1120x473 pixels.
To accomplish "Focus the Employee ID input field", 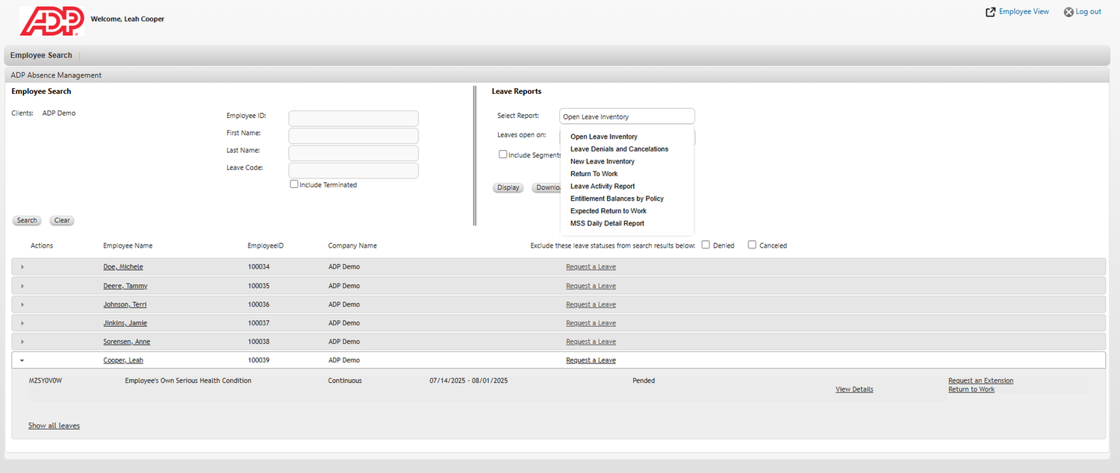I will (353, 118).
